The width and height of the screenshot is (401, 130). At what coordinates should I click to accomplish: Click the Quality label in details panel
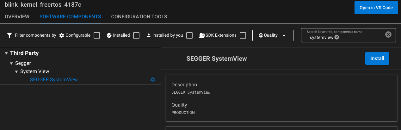(179, 105)
